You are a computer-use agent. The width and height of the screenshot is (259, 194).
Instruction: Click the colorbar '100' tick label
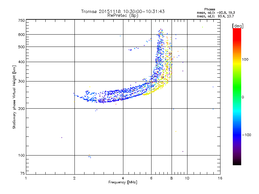pos(245,59)
